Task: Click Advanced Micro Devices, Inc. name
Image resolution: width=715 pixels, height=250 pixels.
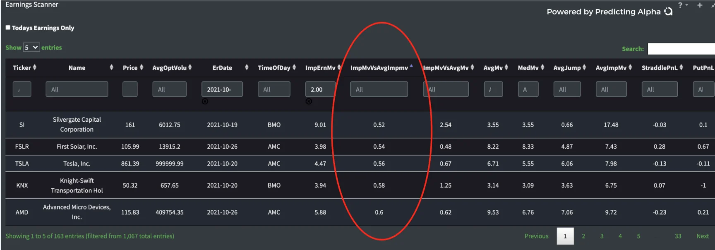Action: (x=77, y=212)
